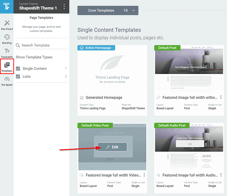Viewport: 227px width, 196px height.
Task: Click the Thrive Theme Builder logo icon
Action: pos(6,6)
